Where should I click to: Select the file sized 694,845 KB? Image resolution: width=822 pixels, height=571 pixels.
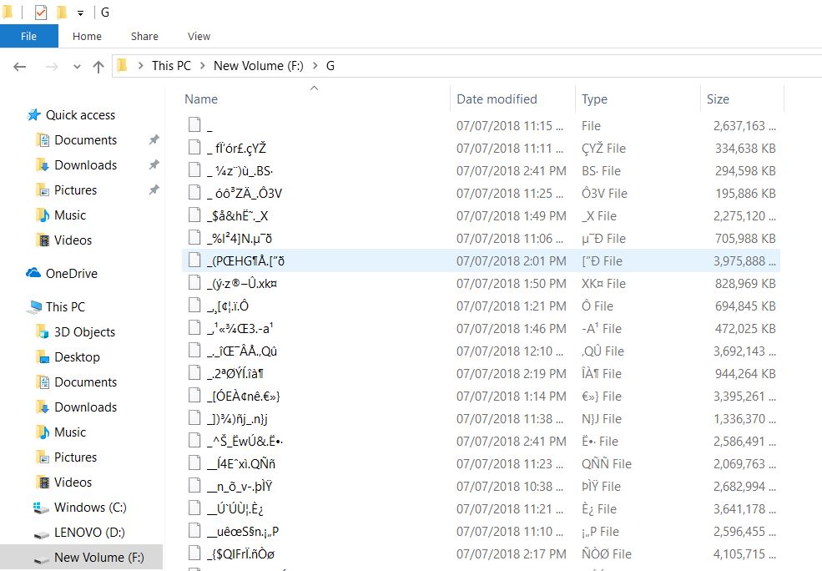tap(481, 306)
